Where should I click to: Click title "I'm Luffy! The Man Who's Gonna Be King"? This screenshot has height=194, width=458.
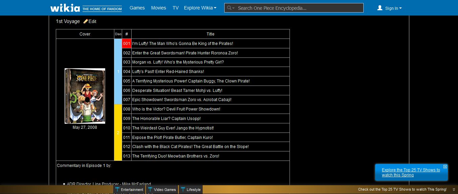tap(183, 44)
